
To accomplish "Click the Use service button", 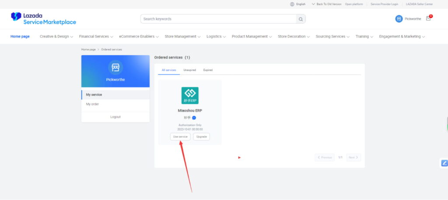I will [180, 137].
